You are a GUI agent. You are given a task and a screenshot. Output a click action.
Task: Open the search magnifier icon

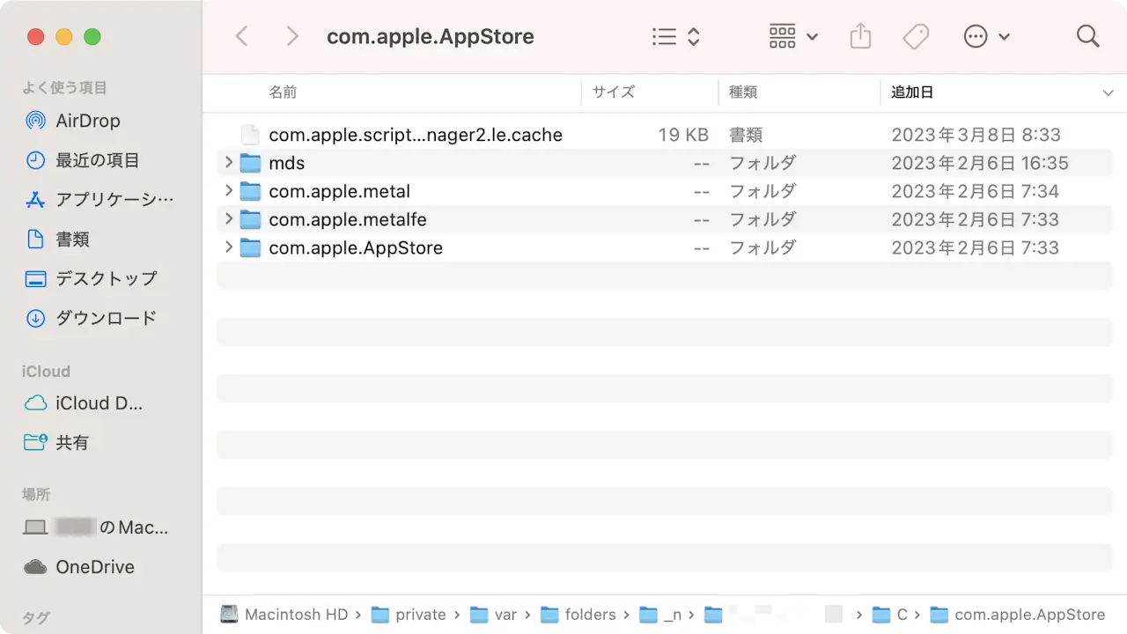1087,37
